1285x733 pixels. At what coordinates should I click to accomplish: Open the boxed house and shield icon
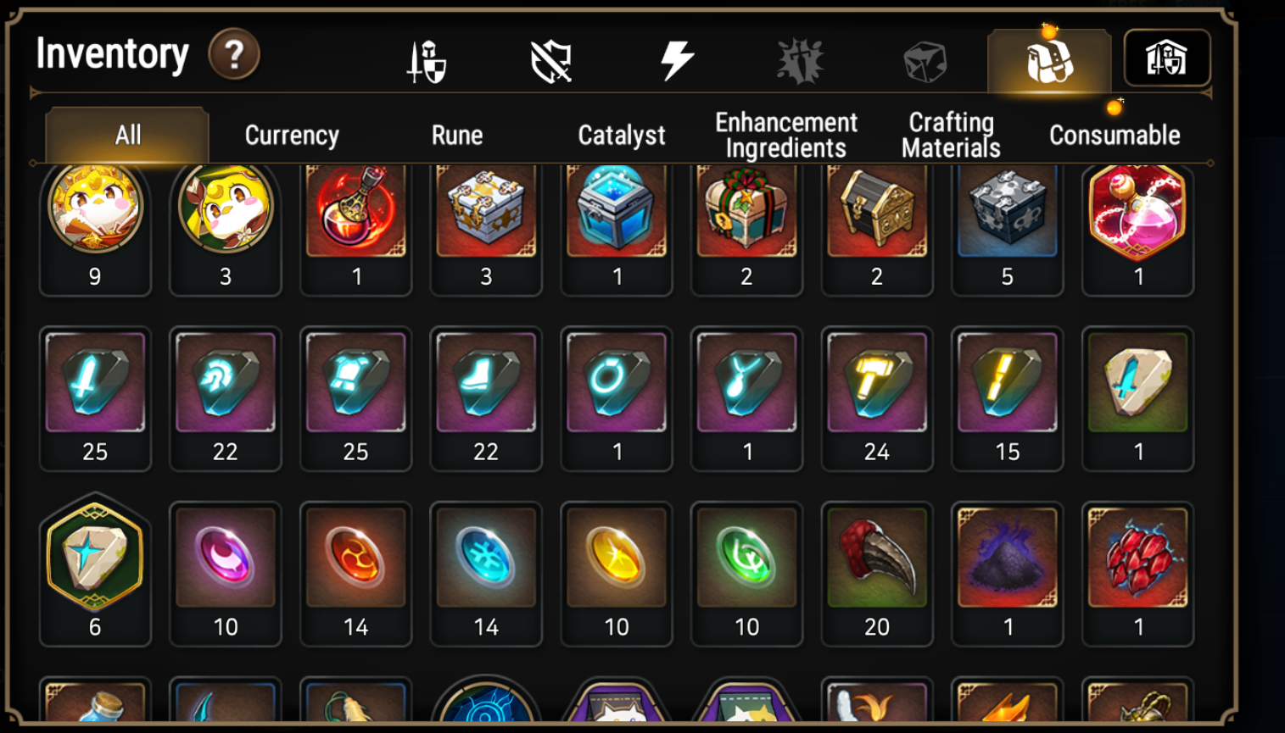(x=1167, y=58)
